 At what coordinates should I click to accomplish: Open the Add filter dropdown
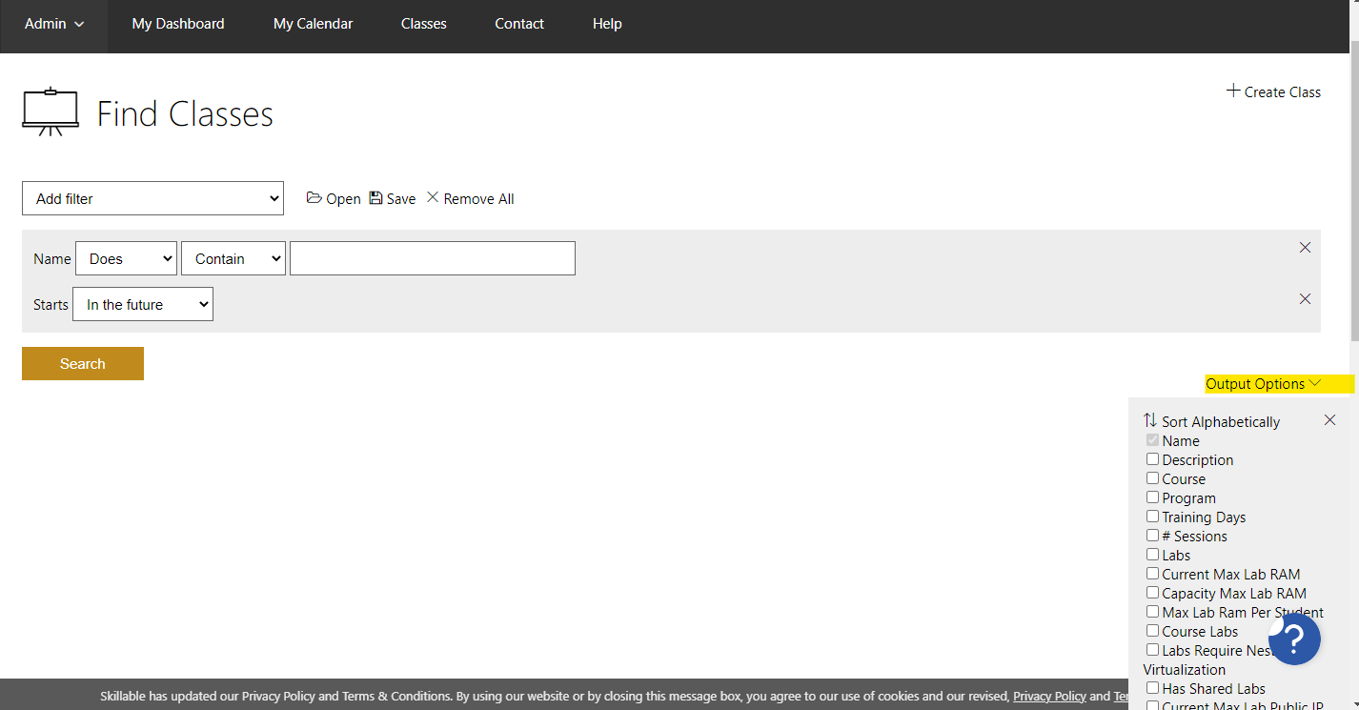coord(152,198)
